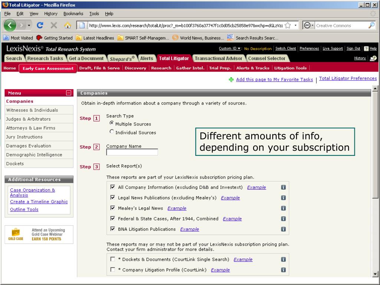Click the Company Name input field
Screen dimensions: 380x285
click(x=132, y=152)
